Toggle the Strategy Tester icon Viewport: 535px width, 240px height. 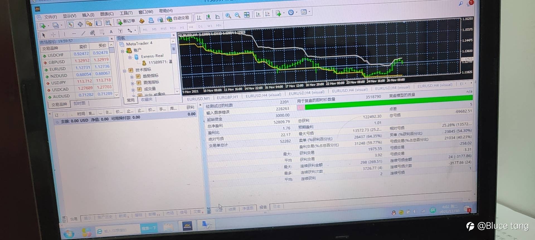pyautogui.click(x=108, y=22)
